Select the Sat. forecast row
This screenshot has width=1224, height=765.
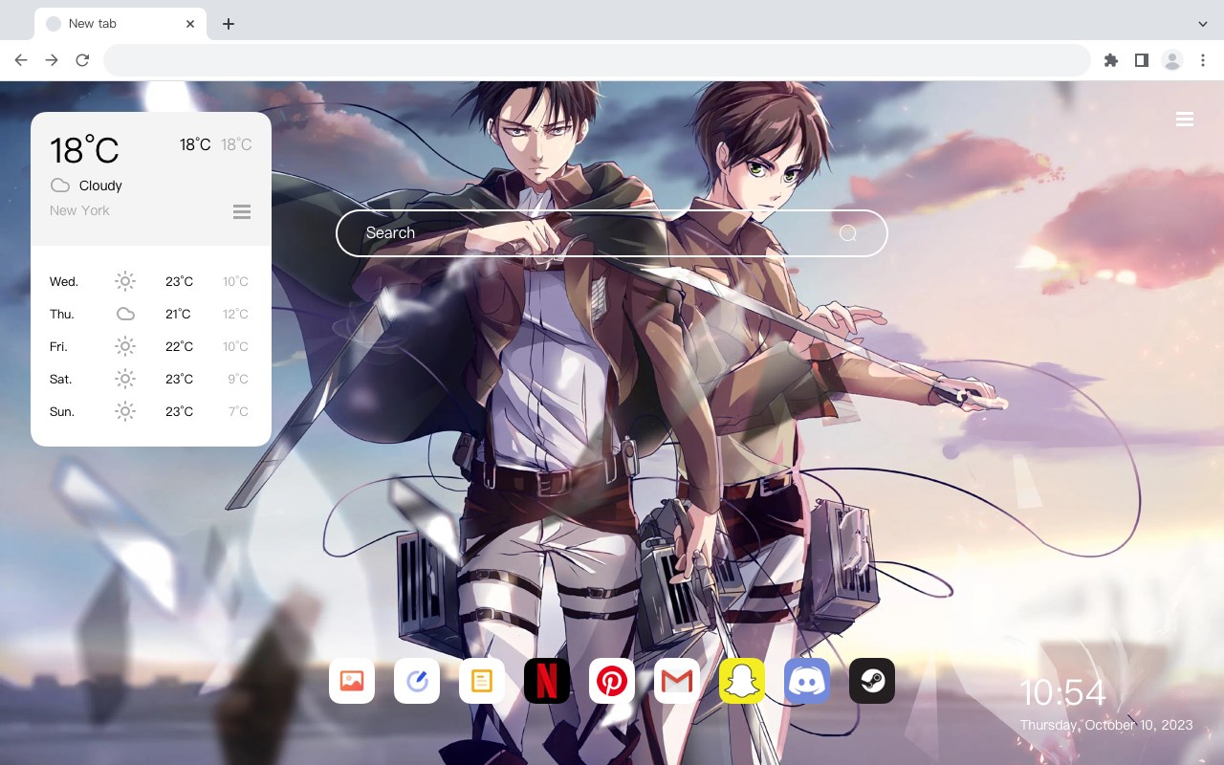(151, 379)
